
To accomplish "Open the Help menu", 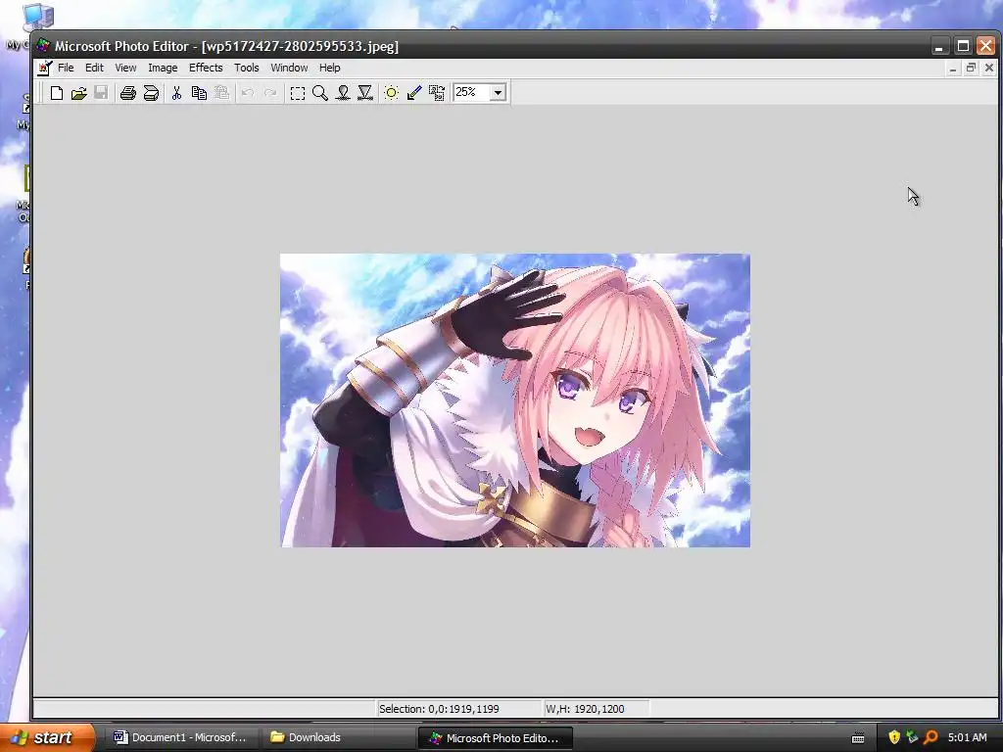I will click(329, 68).
